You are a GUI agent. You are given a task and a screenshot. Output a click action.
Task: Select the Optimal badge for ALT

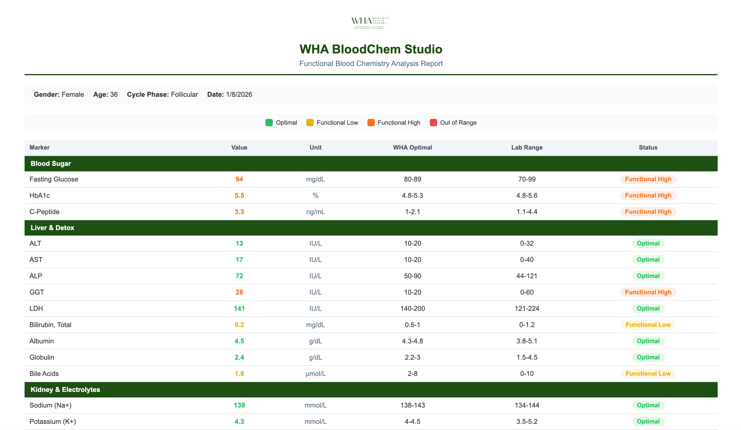coord(648,243)
